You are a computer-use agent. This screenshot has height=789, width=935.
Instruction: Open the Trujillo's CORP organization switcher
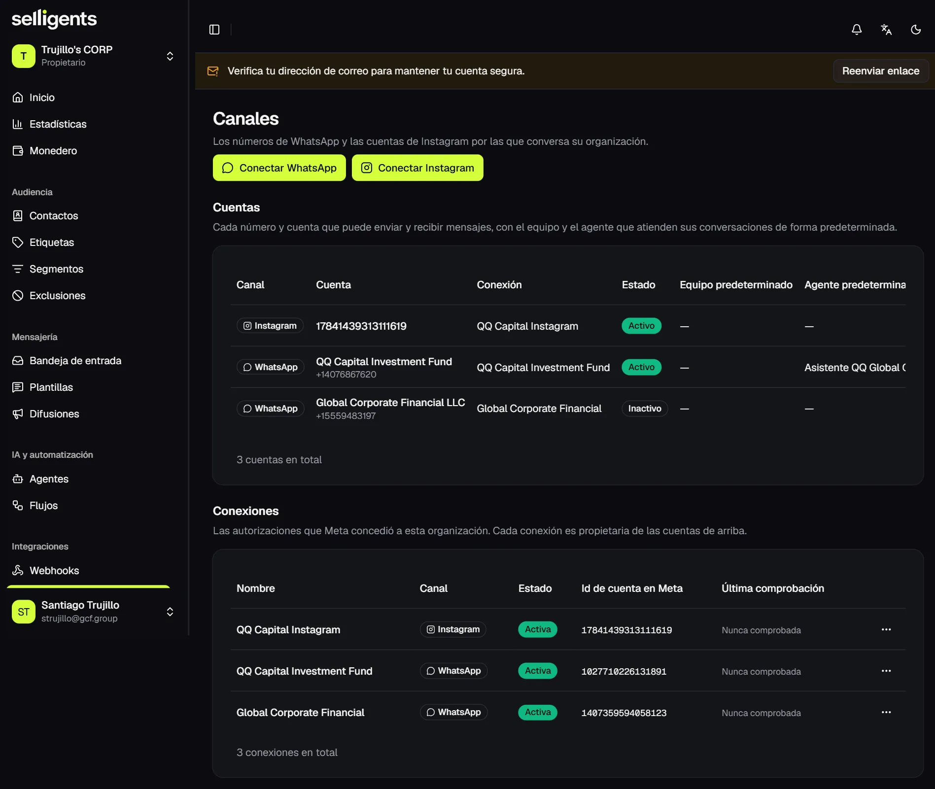[94, 56]
